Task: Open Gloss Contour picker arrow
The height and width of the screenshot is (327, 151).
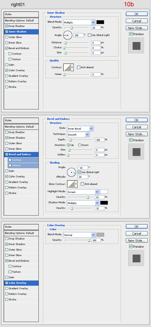Action: click(76, 184)
